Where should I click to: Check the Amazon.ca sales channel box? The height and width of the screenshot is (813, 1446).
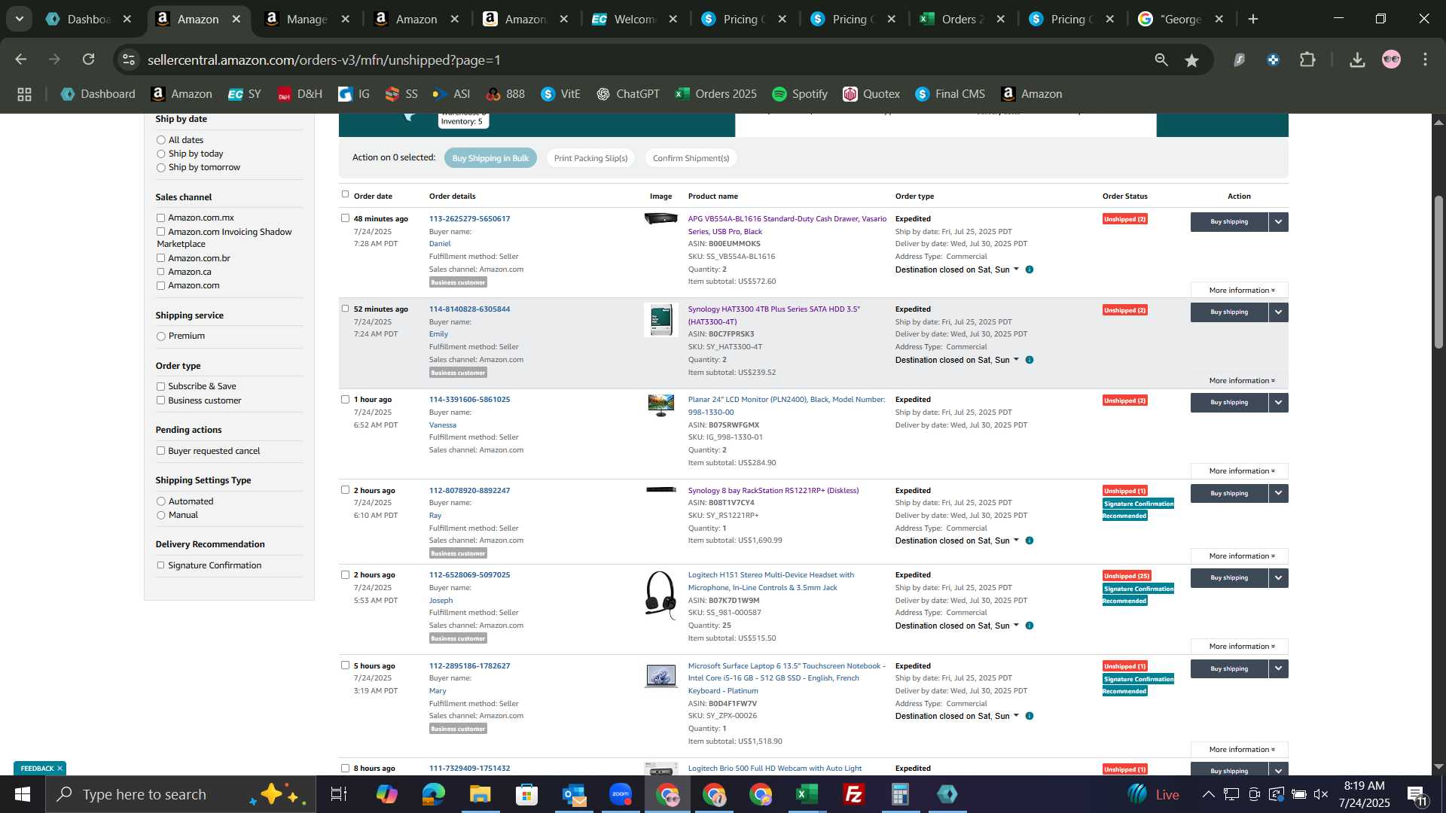click(160, 272)
